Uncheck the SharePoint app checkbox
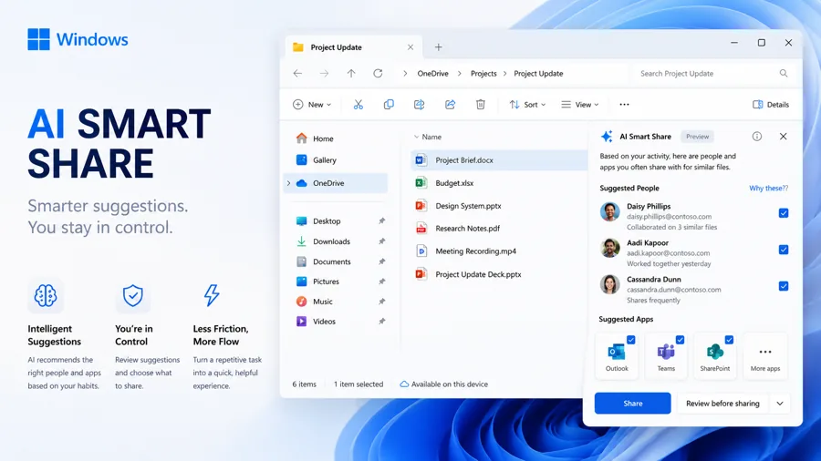The image size is (821, 461). pos(729,340)
